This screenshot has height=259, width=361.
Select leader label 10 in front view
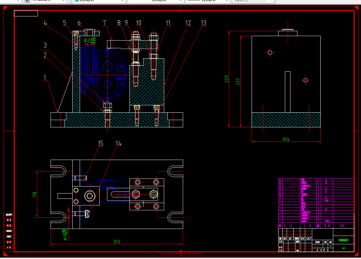[138, 23]
